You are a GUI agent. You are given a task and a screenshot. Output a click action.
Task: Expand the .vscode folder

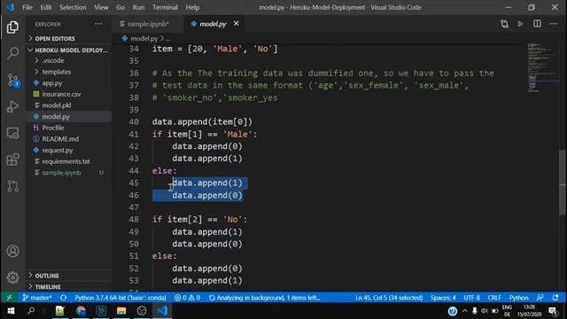69,61
